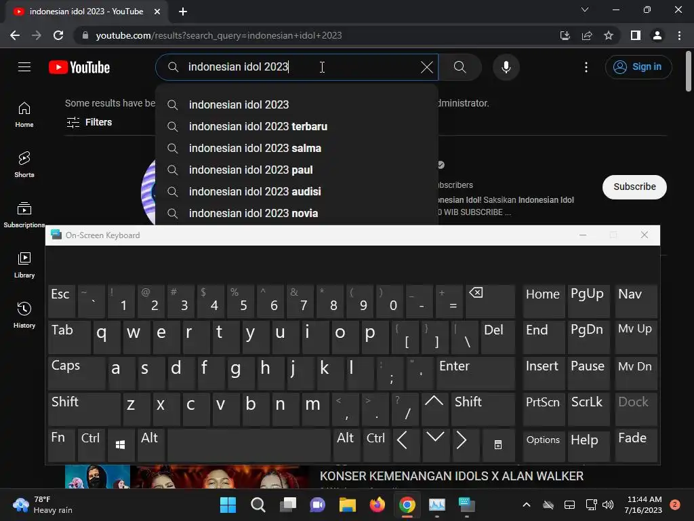The height and width of the screenshot is (521, 694).
Task: Click the menu key on On-Screen Keyboard
Action: point(498,445)
